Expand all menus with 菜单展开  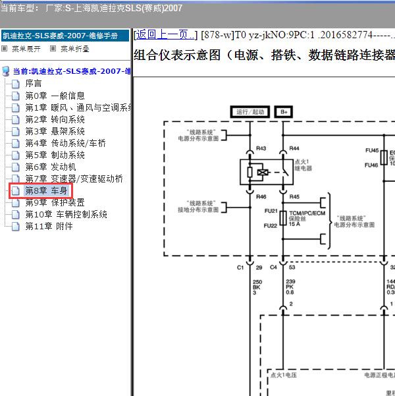(26, 49)
